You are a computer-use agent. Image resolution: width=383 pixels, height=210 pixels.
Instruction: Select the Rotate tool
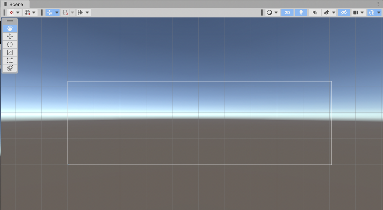(x=10, y=44)
